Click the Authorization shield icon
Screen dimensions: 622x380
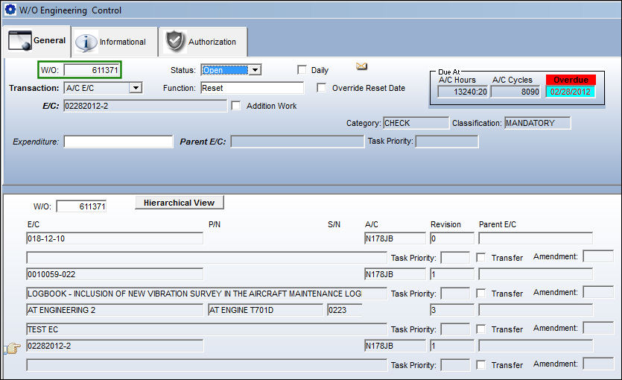coord(175,41)
